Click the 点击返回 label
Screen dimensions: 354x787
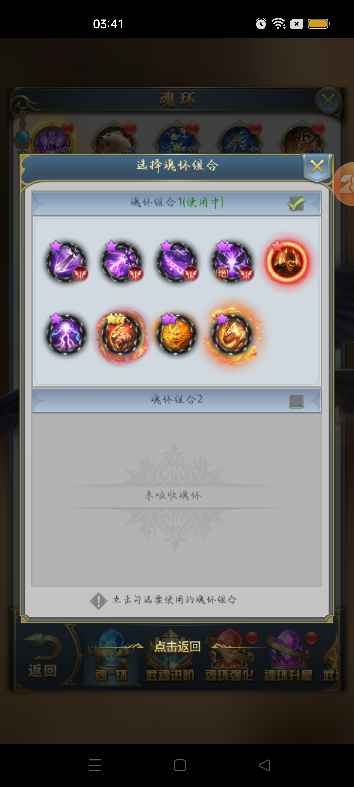177,646
